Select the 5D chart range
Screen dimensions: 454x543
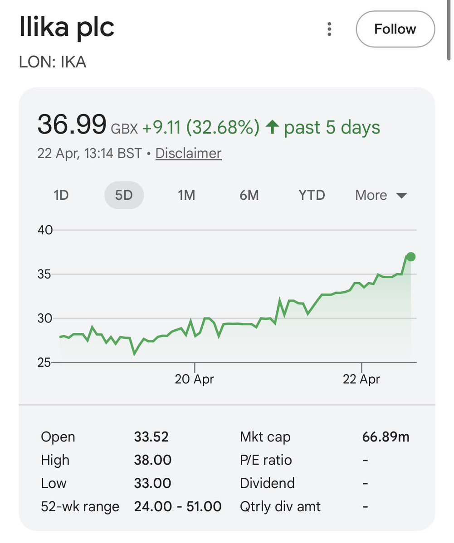pos(124,195)
